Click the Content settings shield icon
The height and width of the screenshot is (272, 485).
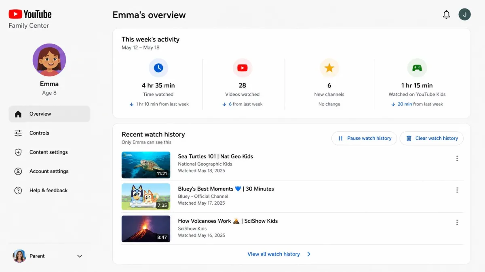[18, 152]
